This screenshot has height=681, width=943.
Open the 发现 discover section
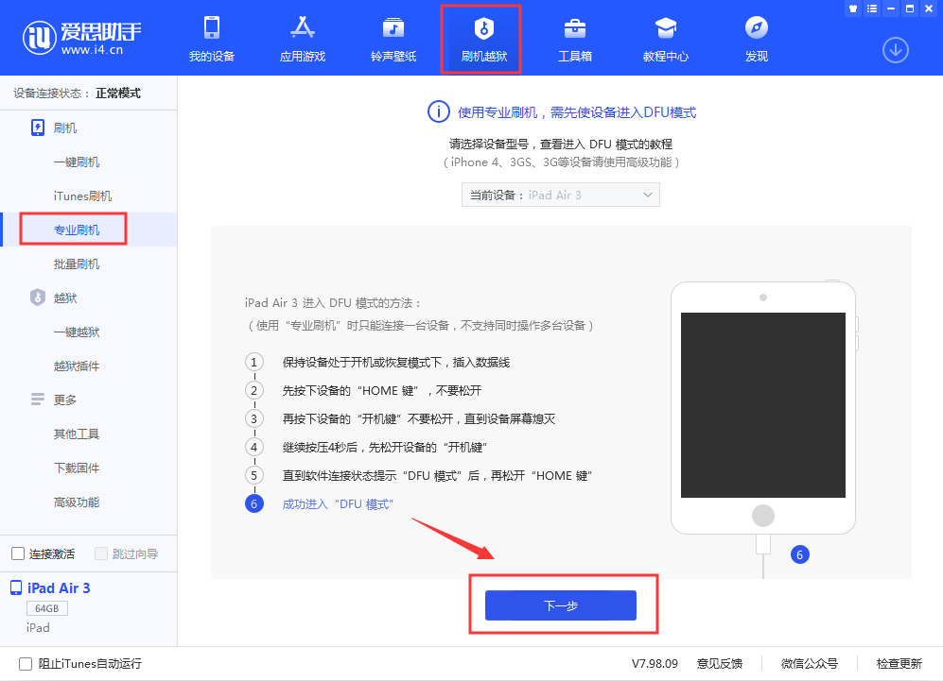point(756,38)
